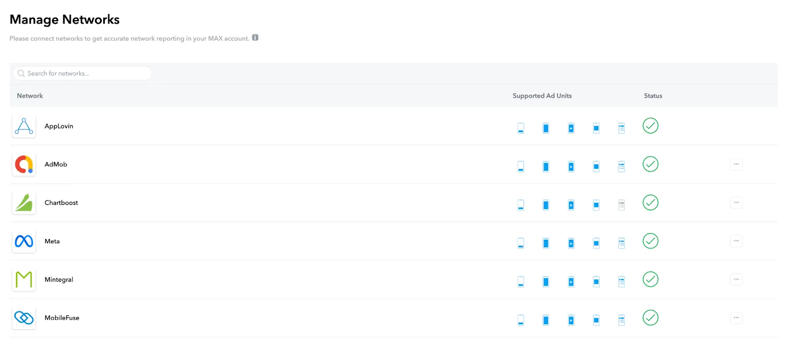Click the Meta network name

(x=52, y=241)
